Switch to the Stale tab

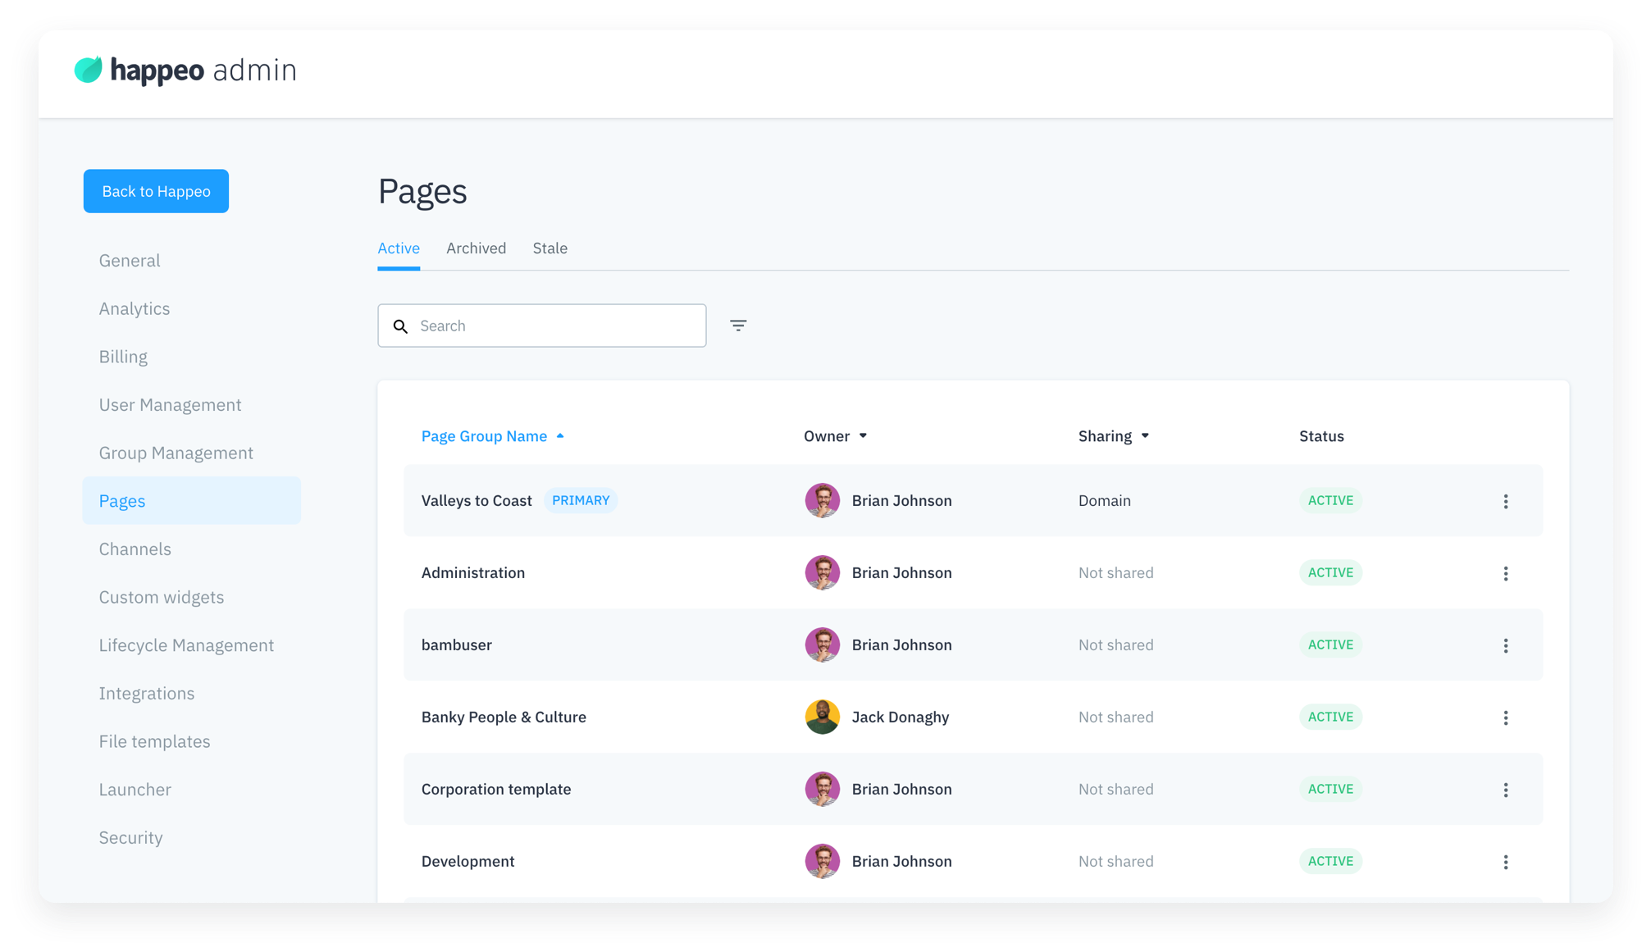pos(550,248)
